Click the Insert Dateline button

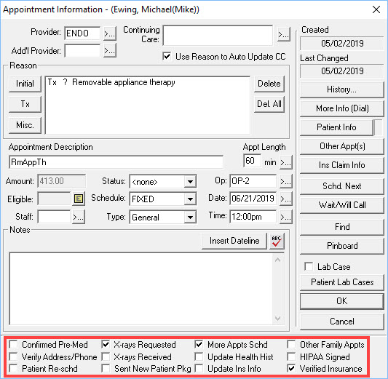(x=234, y=241)
